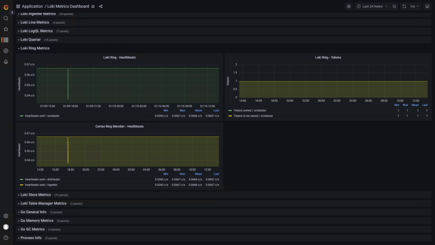
Task: Open the search dashboards icon
Action: (6, 18)
